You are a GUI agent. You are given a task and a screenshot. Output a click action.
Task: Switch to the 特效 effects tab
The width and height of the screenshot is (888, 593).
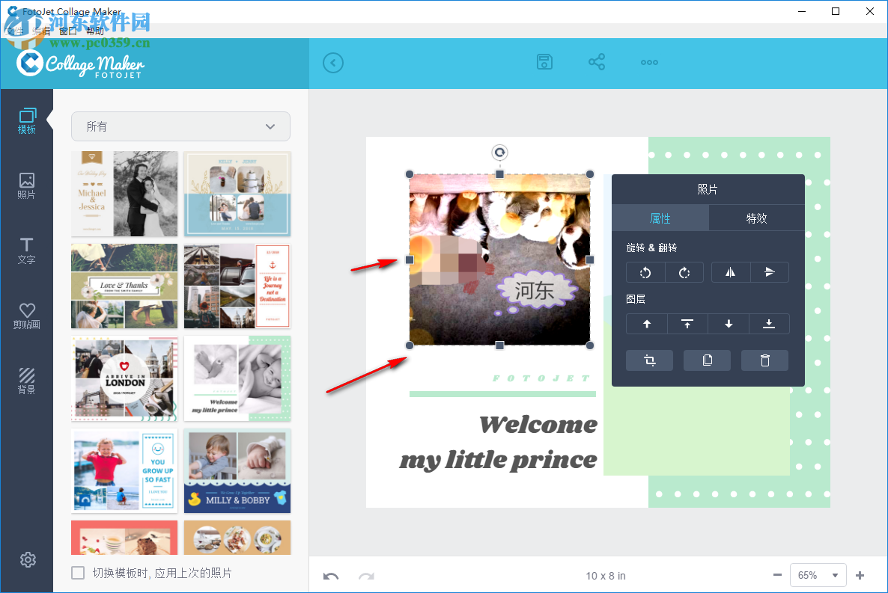coord(757,218)
